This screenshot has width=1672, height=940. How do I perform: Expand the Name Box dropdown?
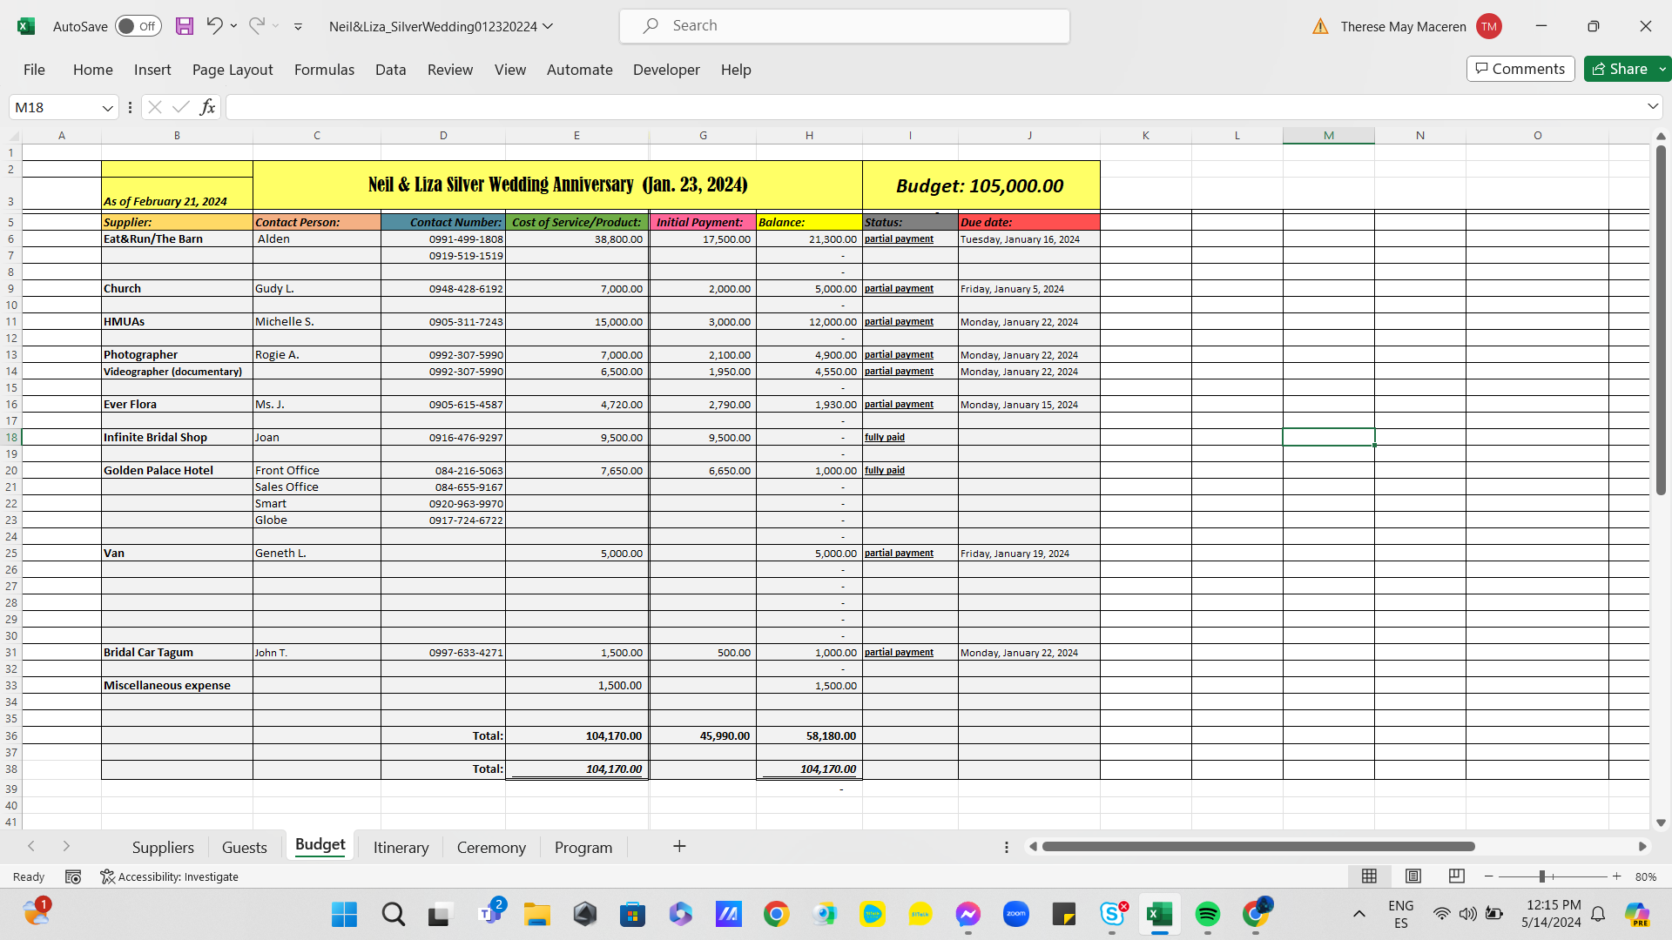point(108,108)
